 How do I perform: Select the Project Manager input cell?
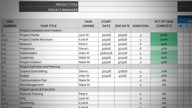128,10
